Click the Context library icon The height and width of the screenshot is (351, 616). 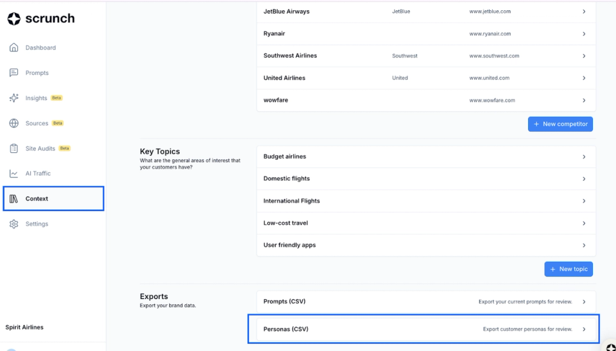13,198
